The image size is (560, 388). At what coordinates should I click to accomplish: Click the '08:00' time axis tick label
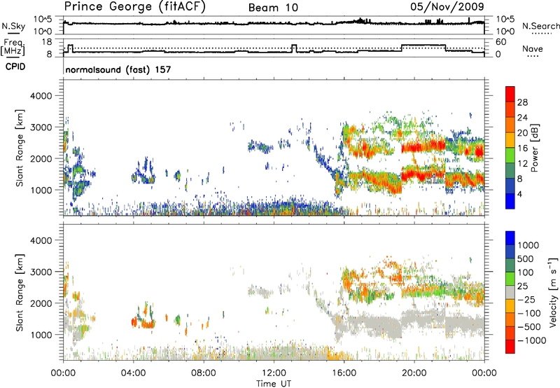click(x=203, y=373)
